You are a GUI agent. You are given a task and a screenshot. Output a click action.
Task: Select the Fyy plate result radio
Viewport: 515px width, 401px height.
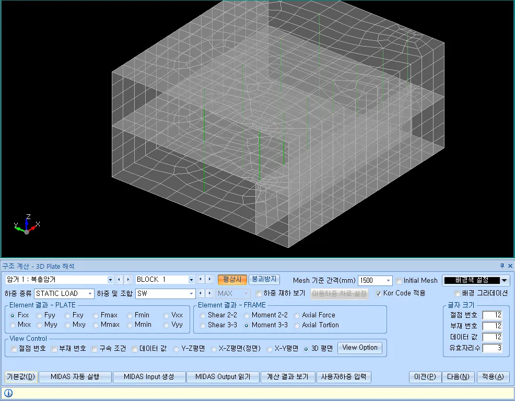click(39, 316)
